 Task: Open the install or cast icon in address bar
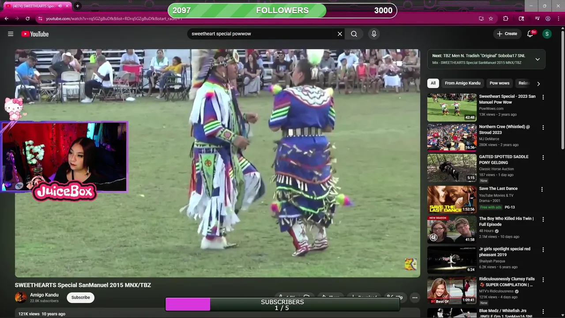(x=481, y=19)
